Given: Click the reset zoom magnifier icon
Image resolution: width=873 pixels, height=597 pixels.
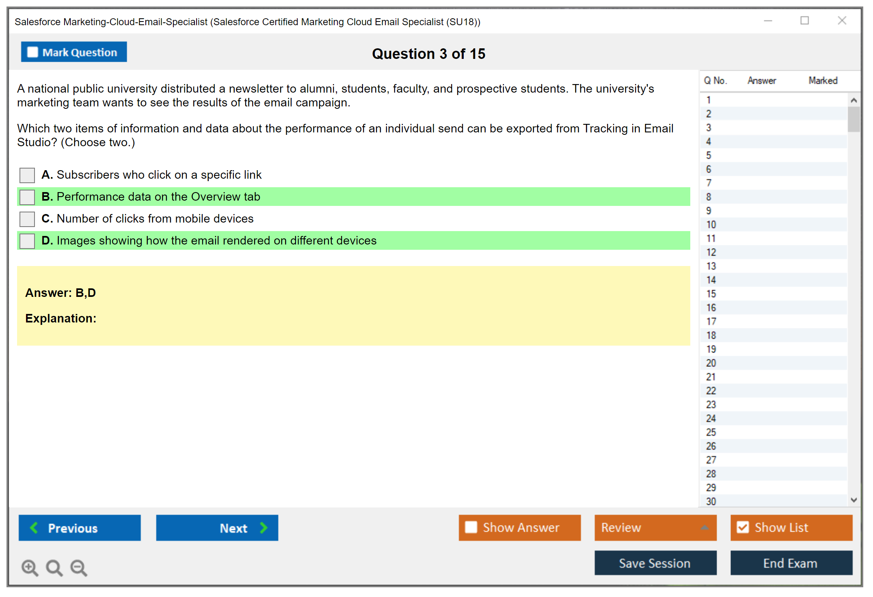Looking at the screenshot, I should pos(54,567).
